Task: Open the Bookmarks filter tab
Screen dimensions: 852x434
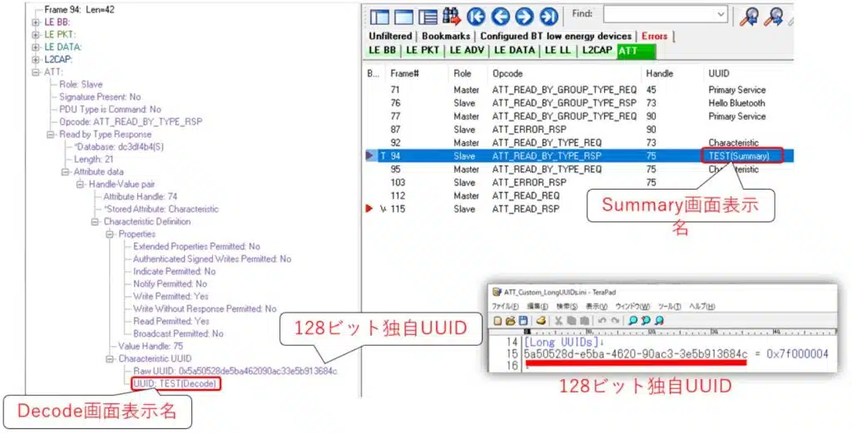Action: click(x=447, y=37)
